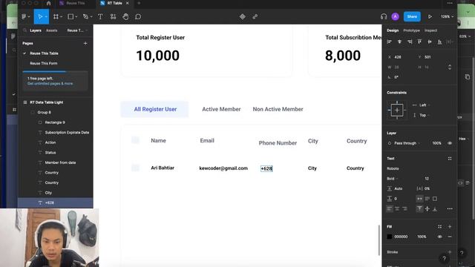Add a new page with plus icon
Screen dimensions: 475x267
pos(85,43)
